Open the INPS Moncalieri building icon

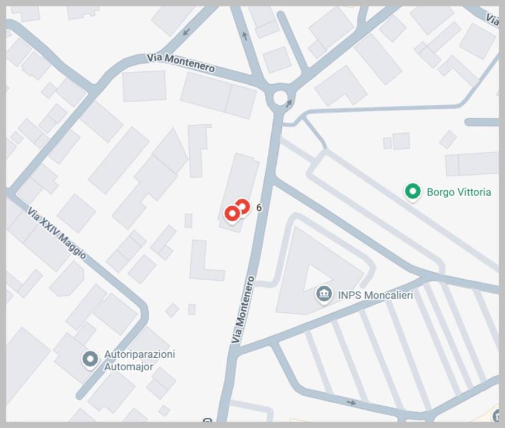pyautogui.click(x=323, y=294)
